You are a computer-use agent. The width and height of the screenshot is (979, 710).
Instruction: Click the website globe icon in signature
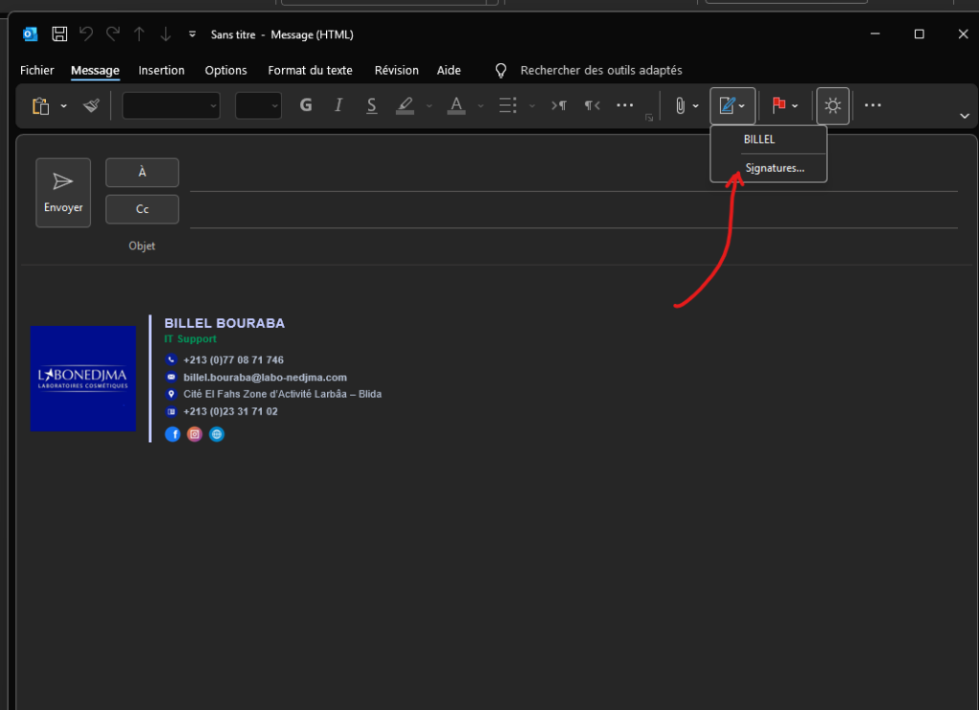coord(217,434)
